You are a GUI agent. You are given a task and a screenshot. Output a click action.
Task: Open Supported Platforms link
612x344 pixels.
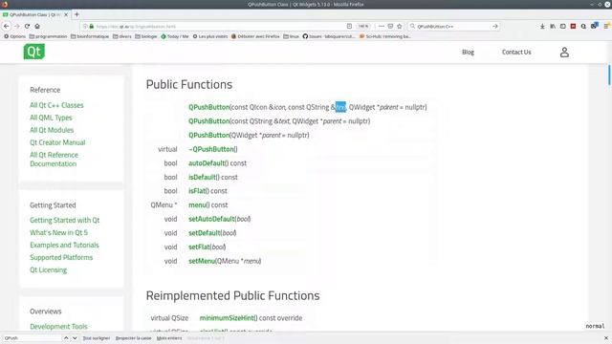(x=61, y=258)
